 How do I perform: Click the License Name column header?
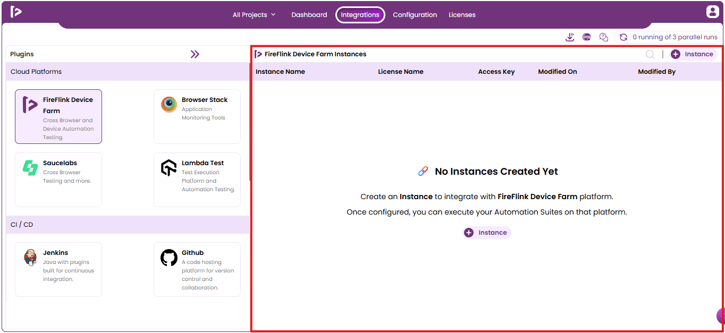tap(401, 72)
